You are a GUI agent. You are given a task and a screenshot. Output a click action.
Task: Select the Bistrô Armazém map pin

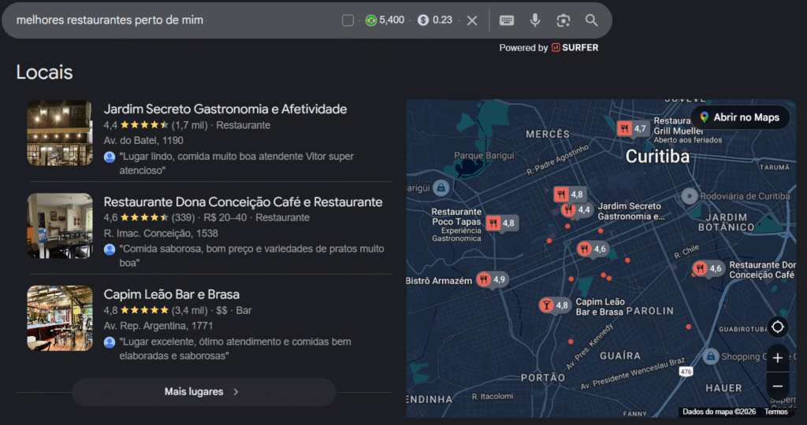coord(484,279)
